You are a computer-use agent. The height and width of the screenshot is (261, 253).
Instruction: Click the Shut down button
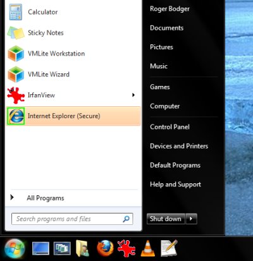166,219
